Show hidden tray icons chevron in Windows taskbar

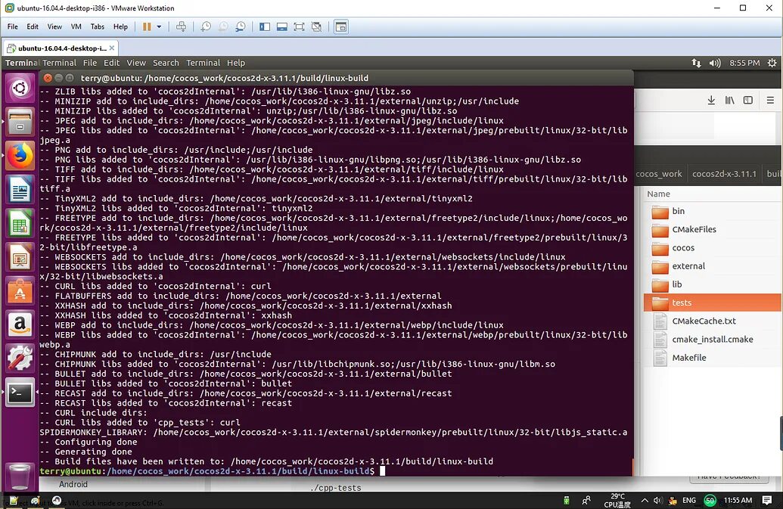[x=645, y=500]
